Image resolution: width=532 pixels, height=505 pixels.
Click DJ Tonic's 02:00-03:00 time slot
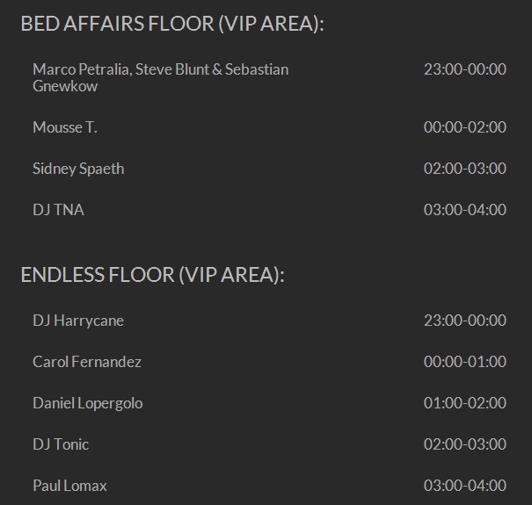pyautogui.click(x=465, y=444)
